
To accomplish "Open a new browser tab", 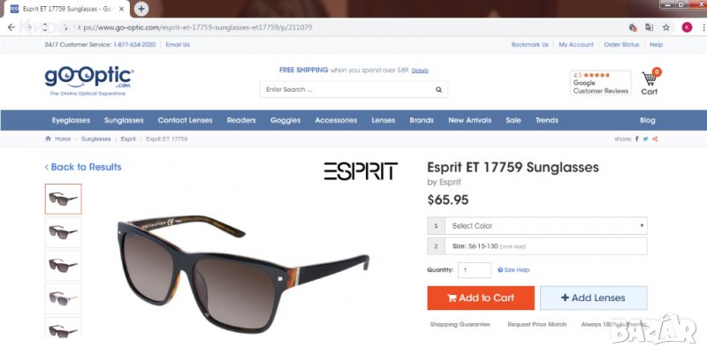I will [141, 9].
